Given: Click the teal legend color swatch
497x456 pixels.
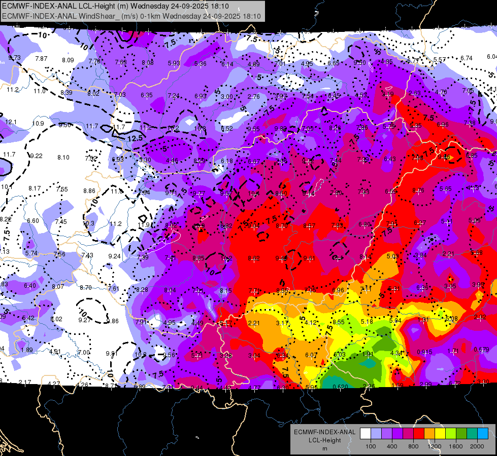Looking at the screenshot, I should (x=472, y=434).
